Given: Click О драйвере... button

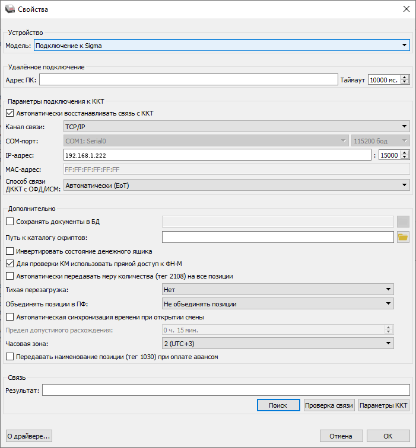Looking at the screenshot, I should click(x=29, y=436).
